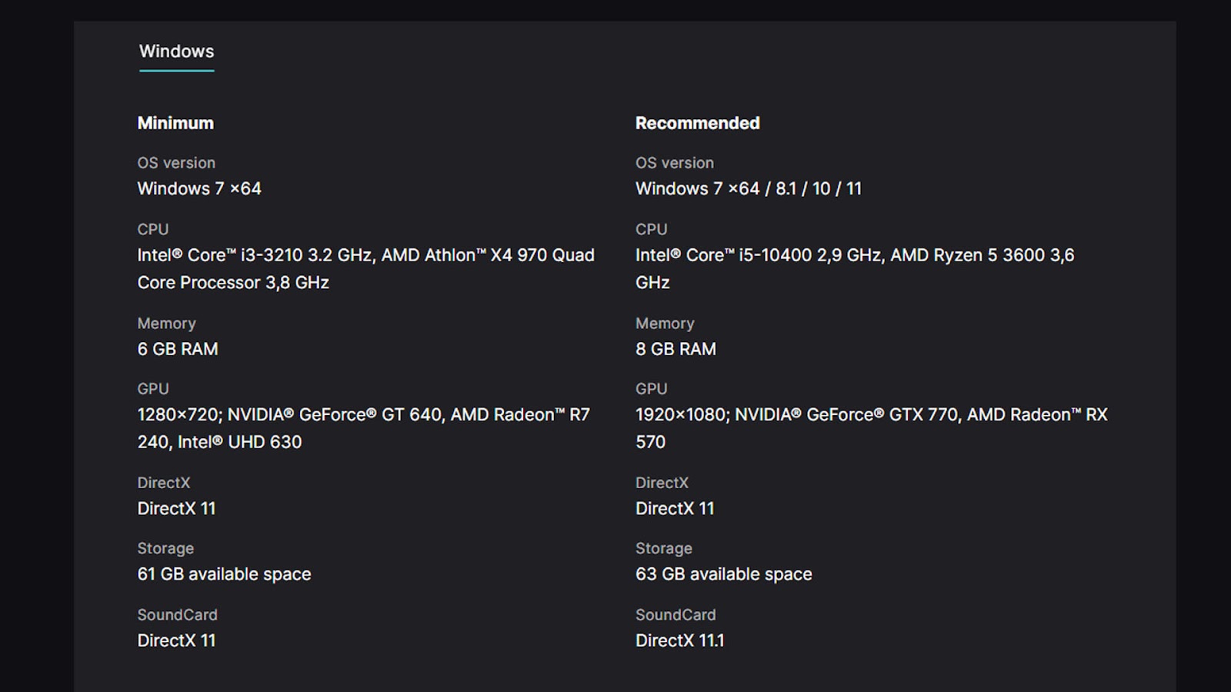This screenshot has width=1231, height=692.
Task: Click the 'SoundCard' label under Recommended
Action: 676,615
